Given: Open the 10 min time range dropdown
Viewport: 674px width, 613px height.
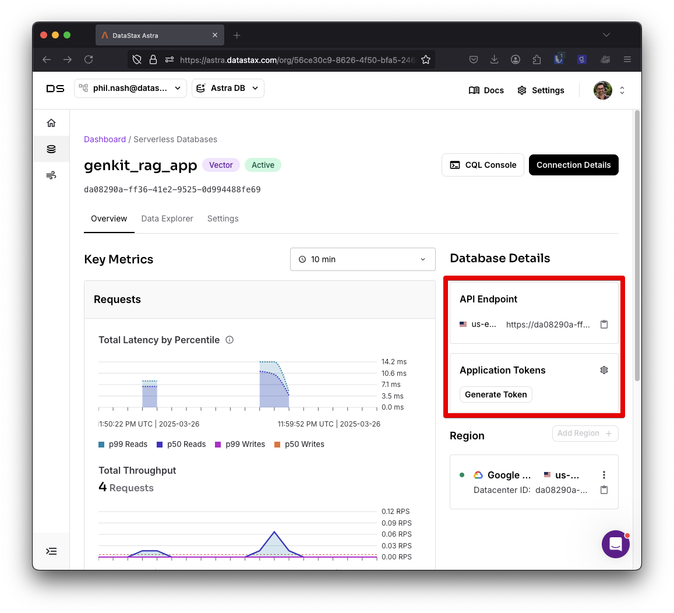Looking at the screenshot, I should pyautogui.click(x=363, y=259).
